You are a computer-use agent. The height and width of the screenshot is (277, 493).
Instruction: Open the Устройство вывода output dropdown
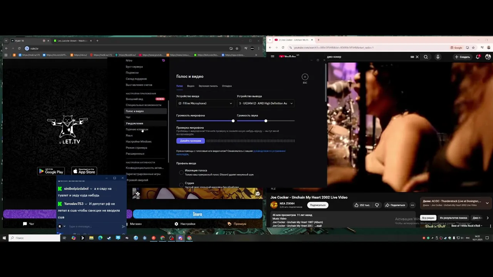pos(266,103)
